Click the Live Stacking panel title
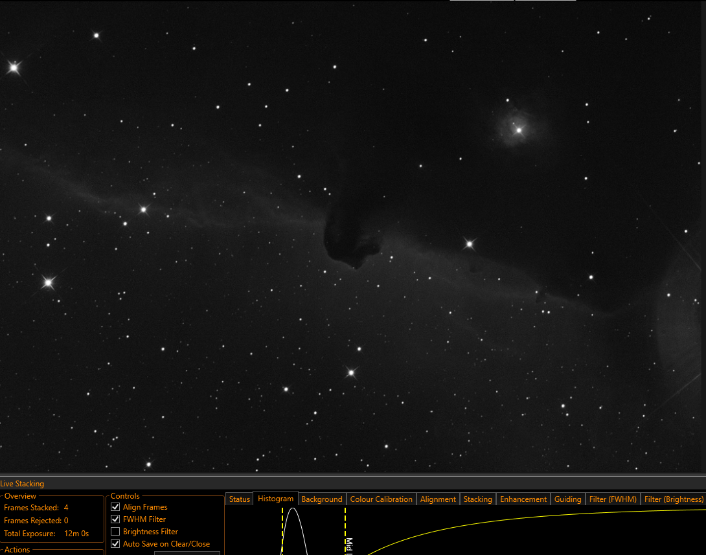 tap(22, 484)
